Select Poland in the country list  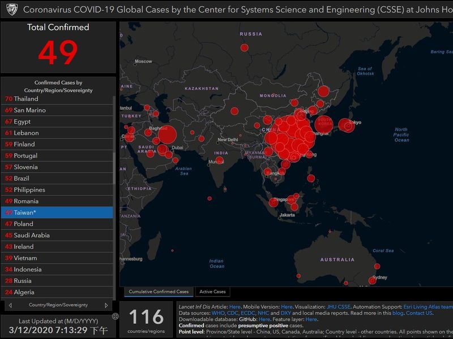point(57,224)
